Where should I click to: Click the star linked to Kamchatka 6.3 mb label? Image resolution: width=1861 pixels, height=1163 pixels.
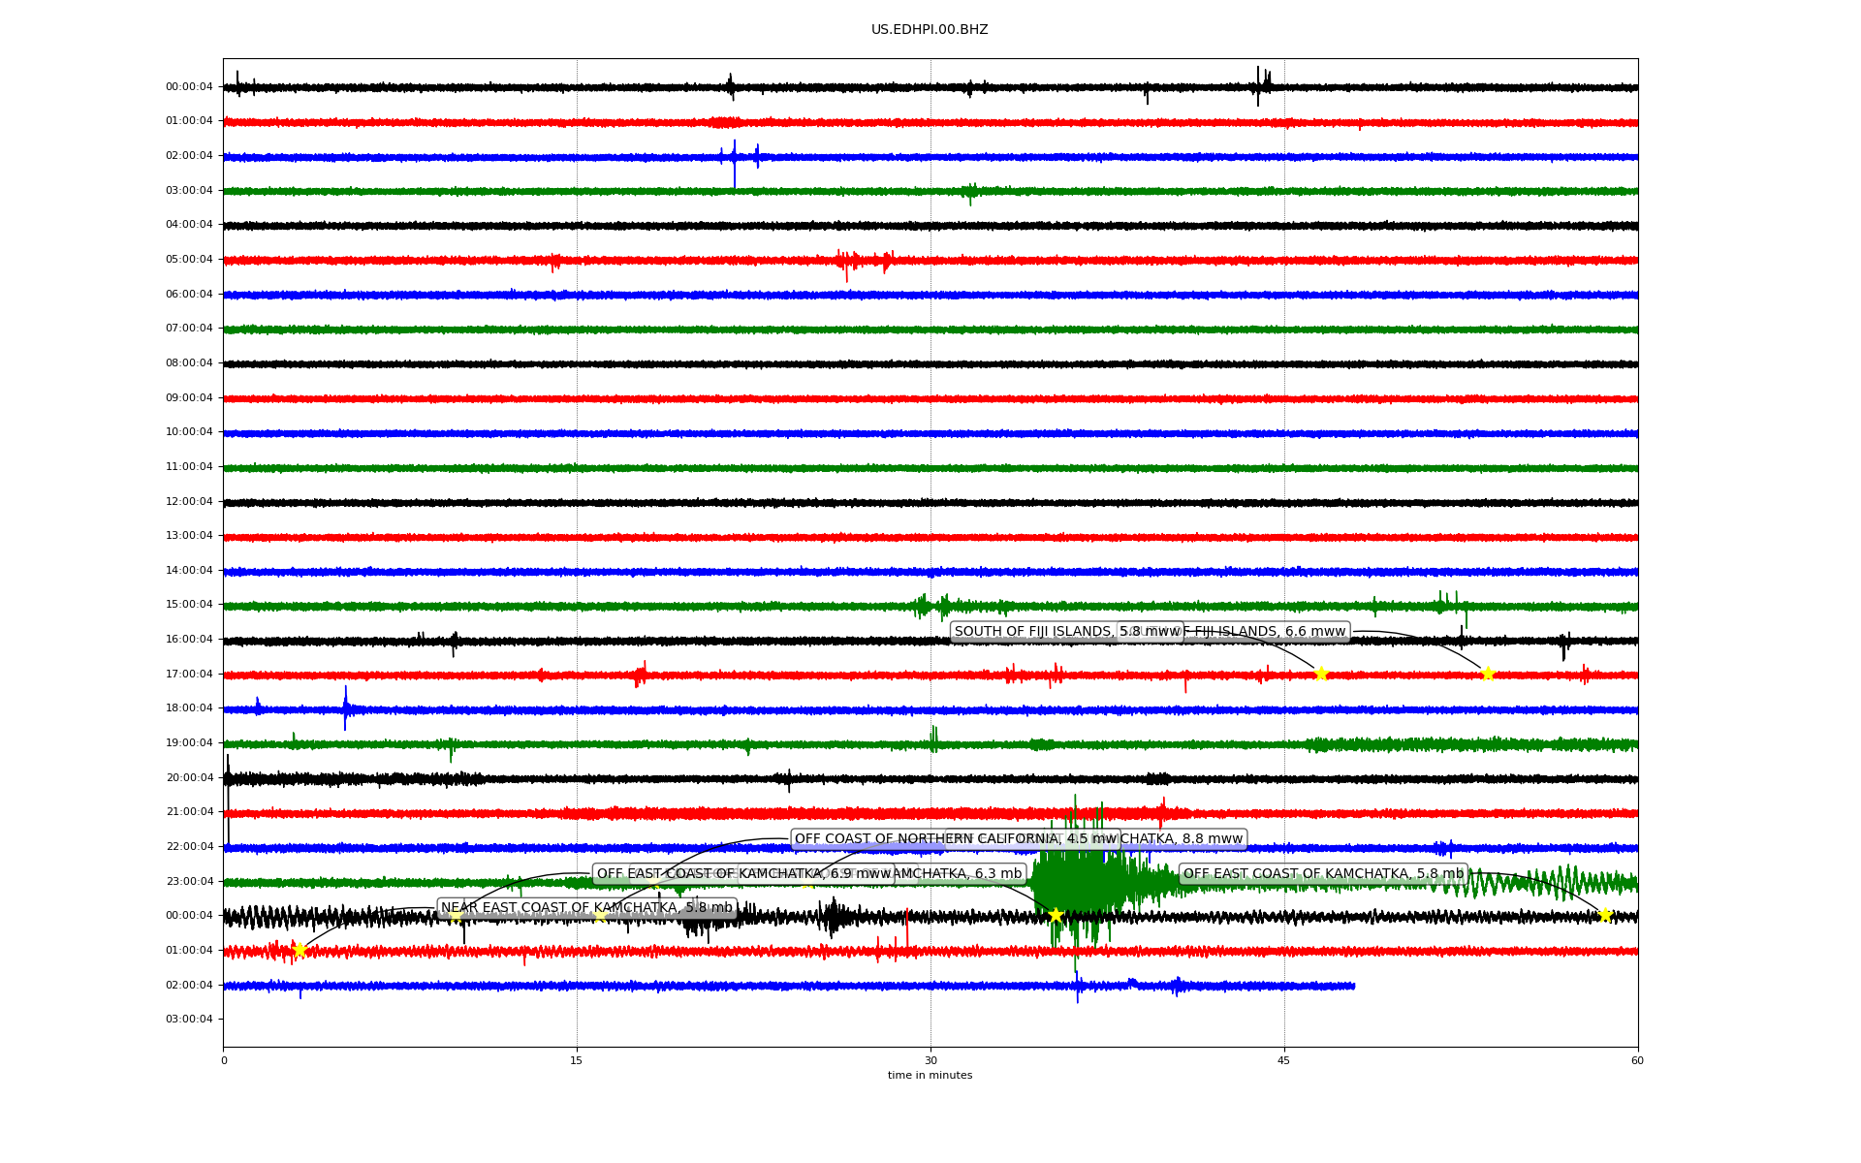pos(1056,915)
